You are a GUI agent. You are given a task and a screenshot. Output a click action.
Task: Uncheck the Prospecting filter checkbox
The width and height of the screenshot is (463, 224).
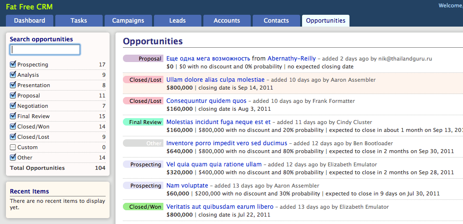point(13,64)
